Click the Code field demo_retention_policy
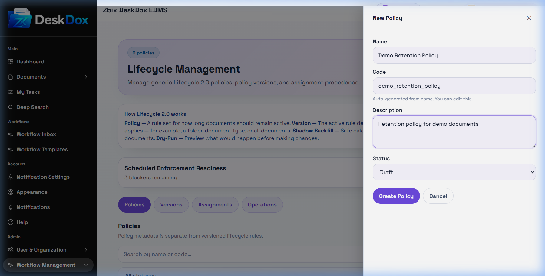The width and height of the screenshot is (545, 276). 454,86
